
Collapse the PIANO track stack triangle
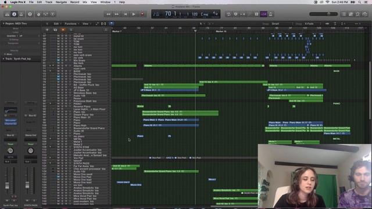51,103
